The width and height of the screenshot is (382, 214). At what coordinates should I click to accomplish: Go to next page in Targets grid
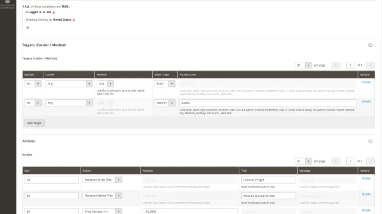point(371,65)
